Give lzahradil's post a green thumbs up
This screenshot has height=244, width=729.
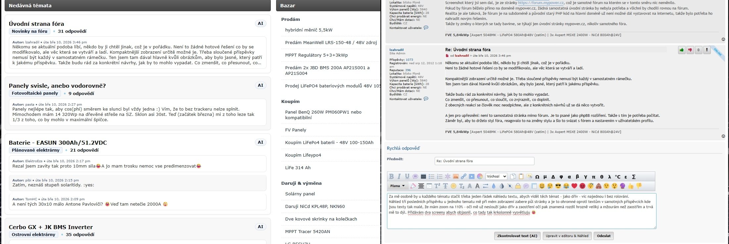click(682, 50)
